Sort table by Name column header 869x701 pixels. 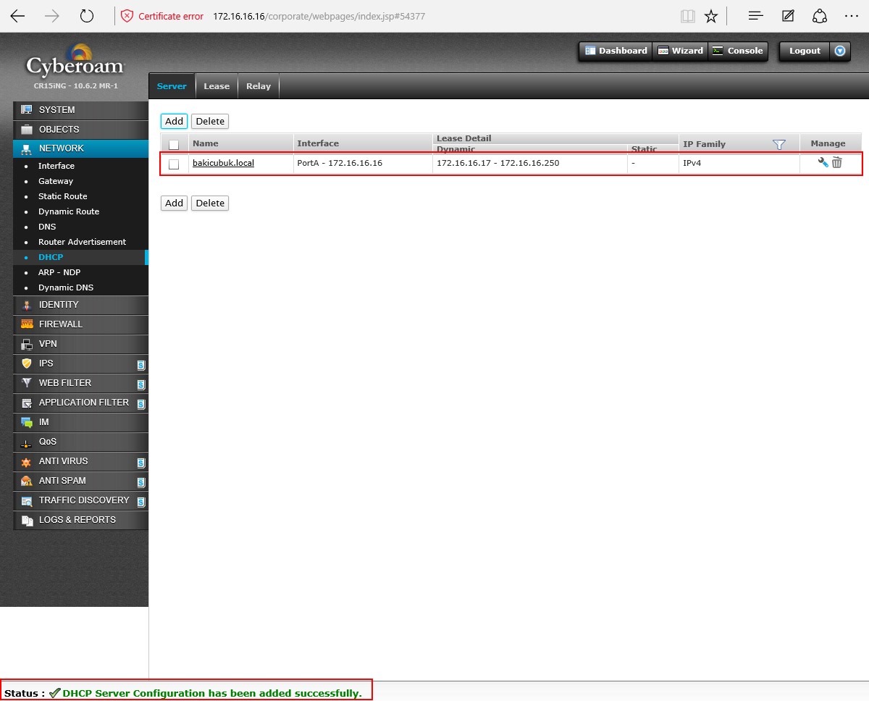[x=205, y=143]
